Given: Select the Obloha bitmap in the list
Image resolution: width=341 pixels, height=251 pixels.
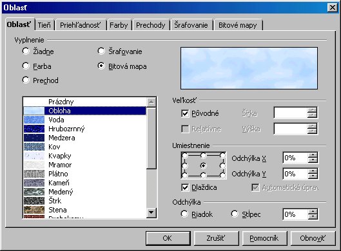Looking at the screenshot, I should [85, 111].
